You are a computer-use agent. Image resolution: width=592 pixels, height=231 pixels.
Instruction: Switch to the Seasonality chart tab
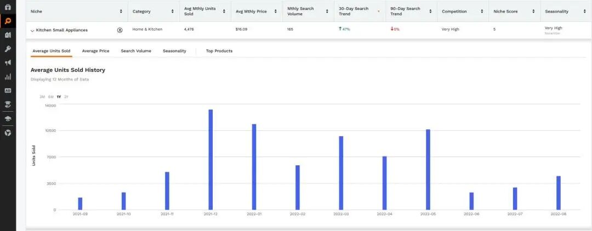tap(174, 51)
